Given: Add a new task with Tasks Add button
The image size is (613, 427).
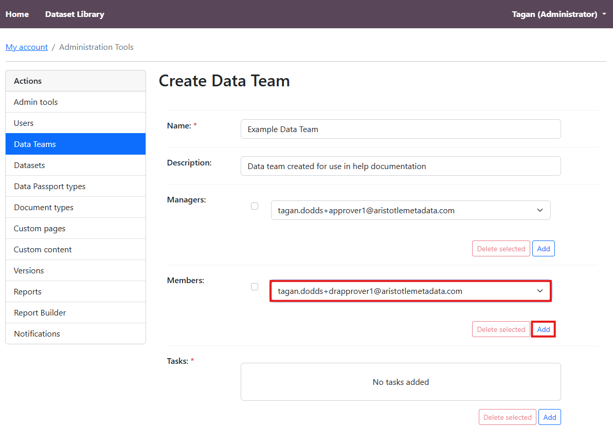Looking at the screenshot, I should [549, 417].
